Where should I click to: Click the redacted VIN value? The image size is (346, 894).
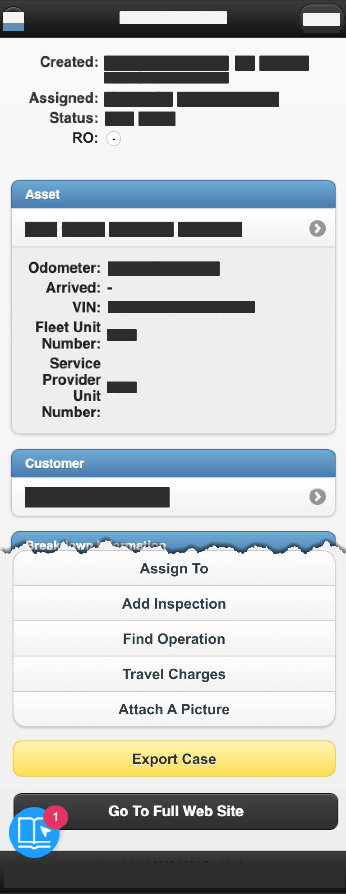click(181, 307)
